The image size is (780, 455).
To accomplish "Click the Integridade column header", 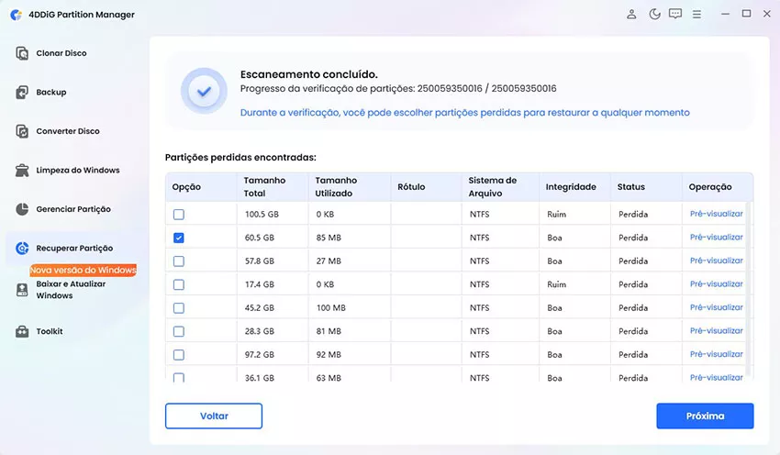I will [574, 187].
